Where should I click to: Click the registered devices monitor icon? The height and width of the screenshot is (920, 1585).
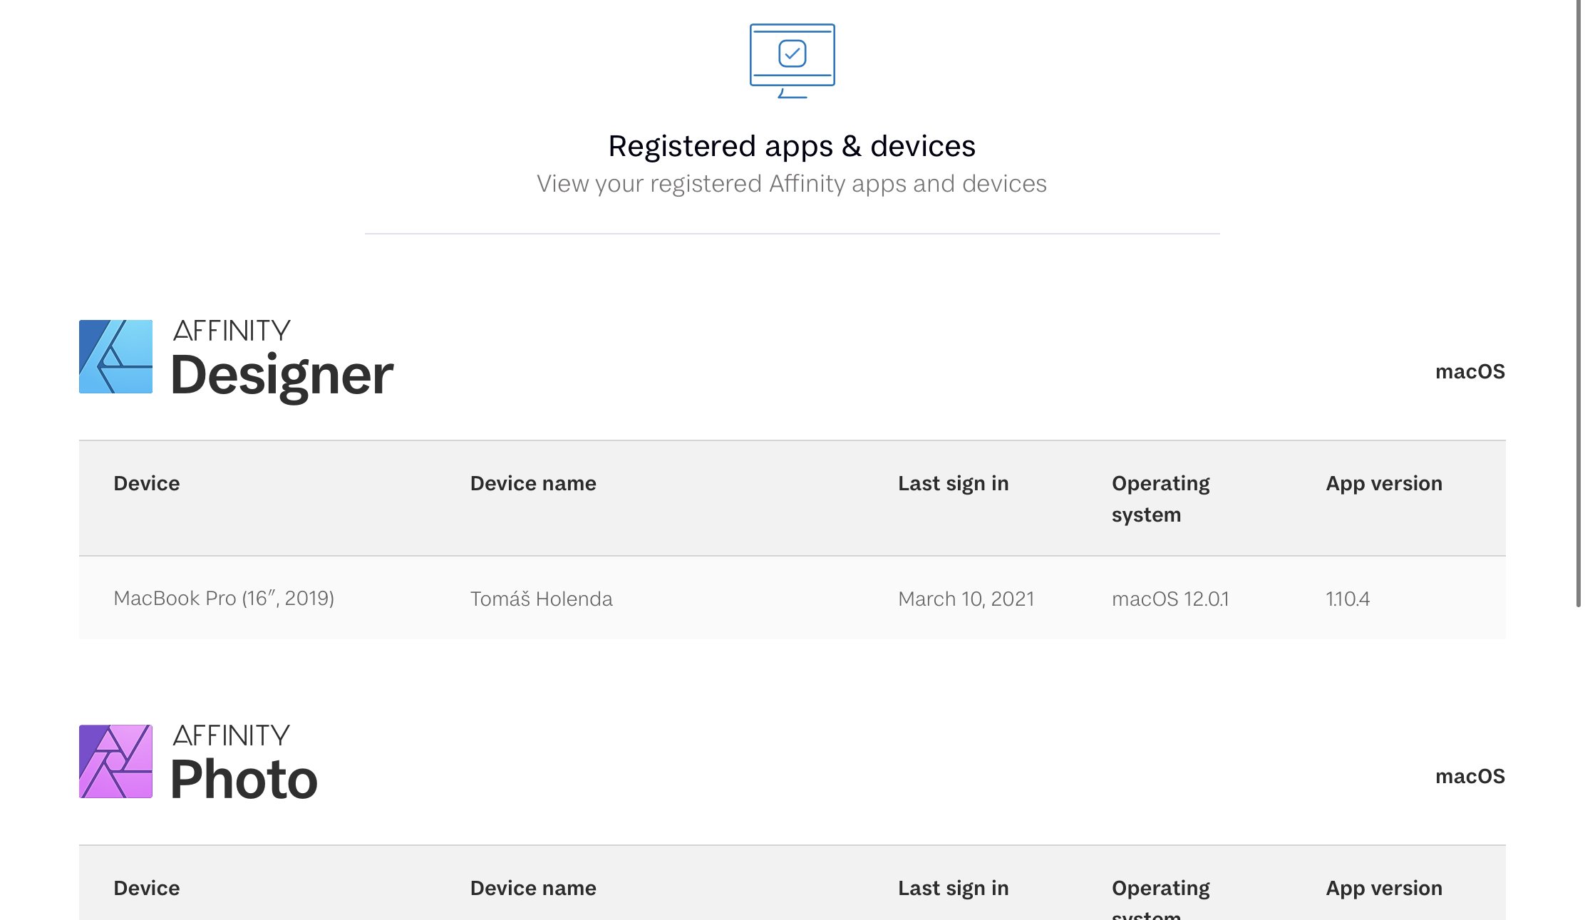(792, 61)
